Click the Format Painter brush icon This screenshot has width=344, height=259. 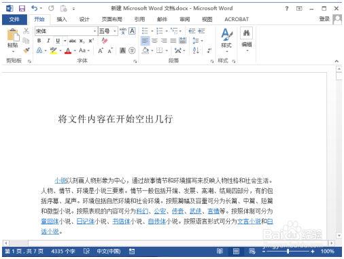(x=27, y=50)
